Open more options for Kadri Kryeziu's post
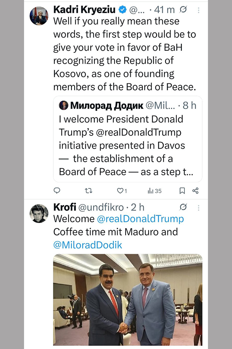The height and width of the screenshot is (349, 232). [198, 10]
